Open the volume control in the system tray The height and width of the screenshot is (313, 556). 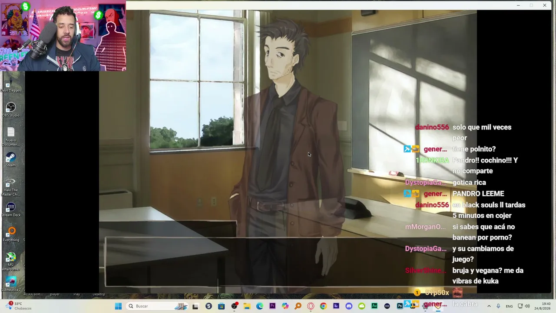(527, 306)
